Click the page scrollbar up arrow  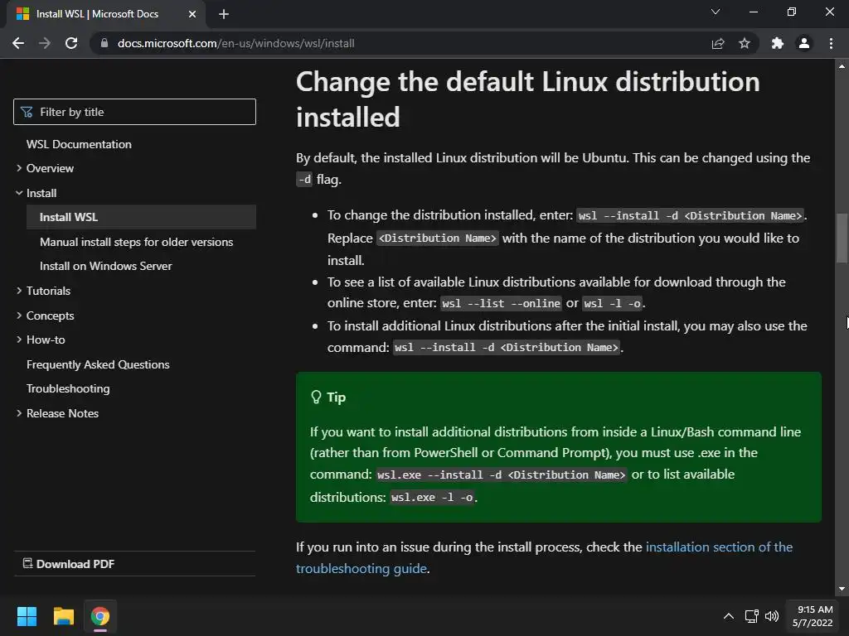pos(842,66)
